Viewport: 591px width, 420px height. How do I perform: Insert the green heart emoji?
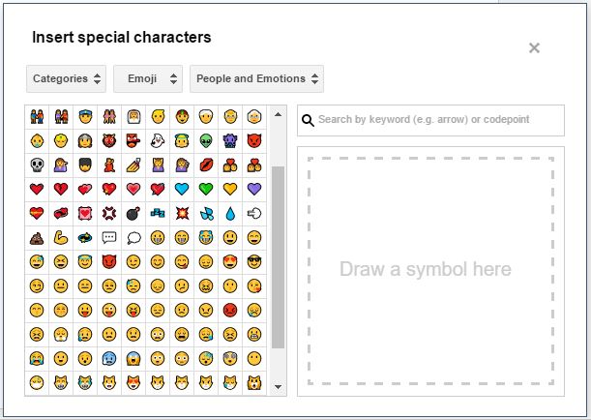point(205,190)
